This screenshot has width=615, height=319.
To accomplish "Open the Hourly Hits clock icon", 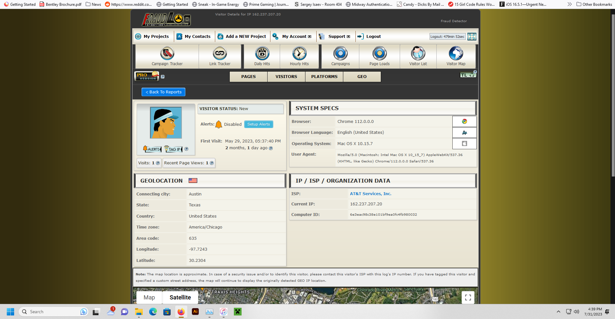I will (299, 54).
